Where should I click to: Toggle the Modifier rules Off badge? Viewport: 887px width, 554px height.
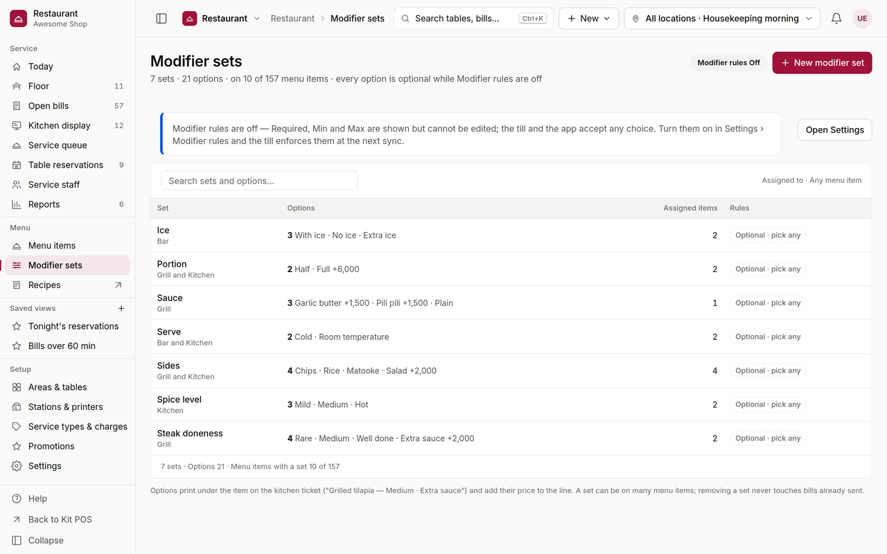tap(728, 62)
